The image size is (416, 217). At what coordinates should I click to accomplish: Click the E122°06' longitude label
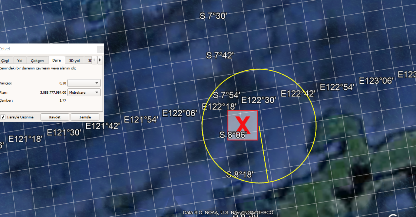tap(180, 113)
